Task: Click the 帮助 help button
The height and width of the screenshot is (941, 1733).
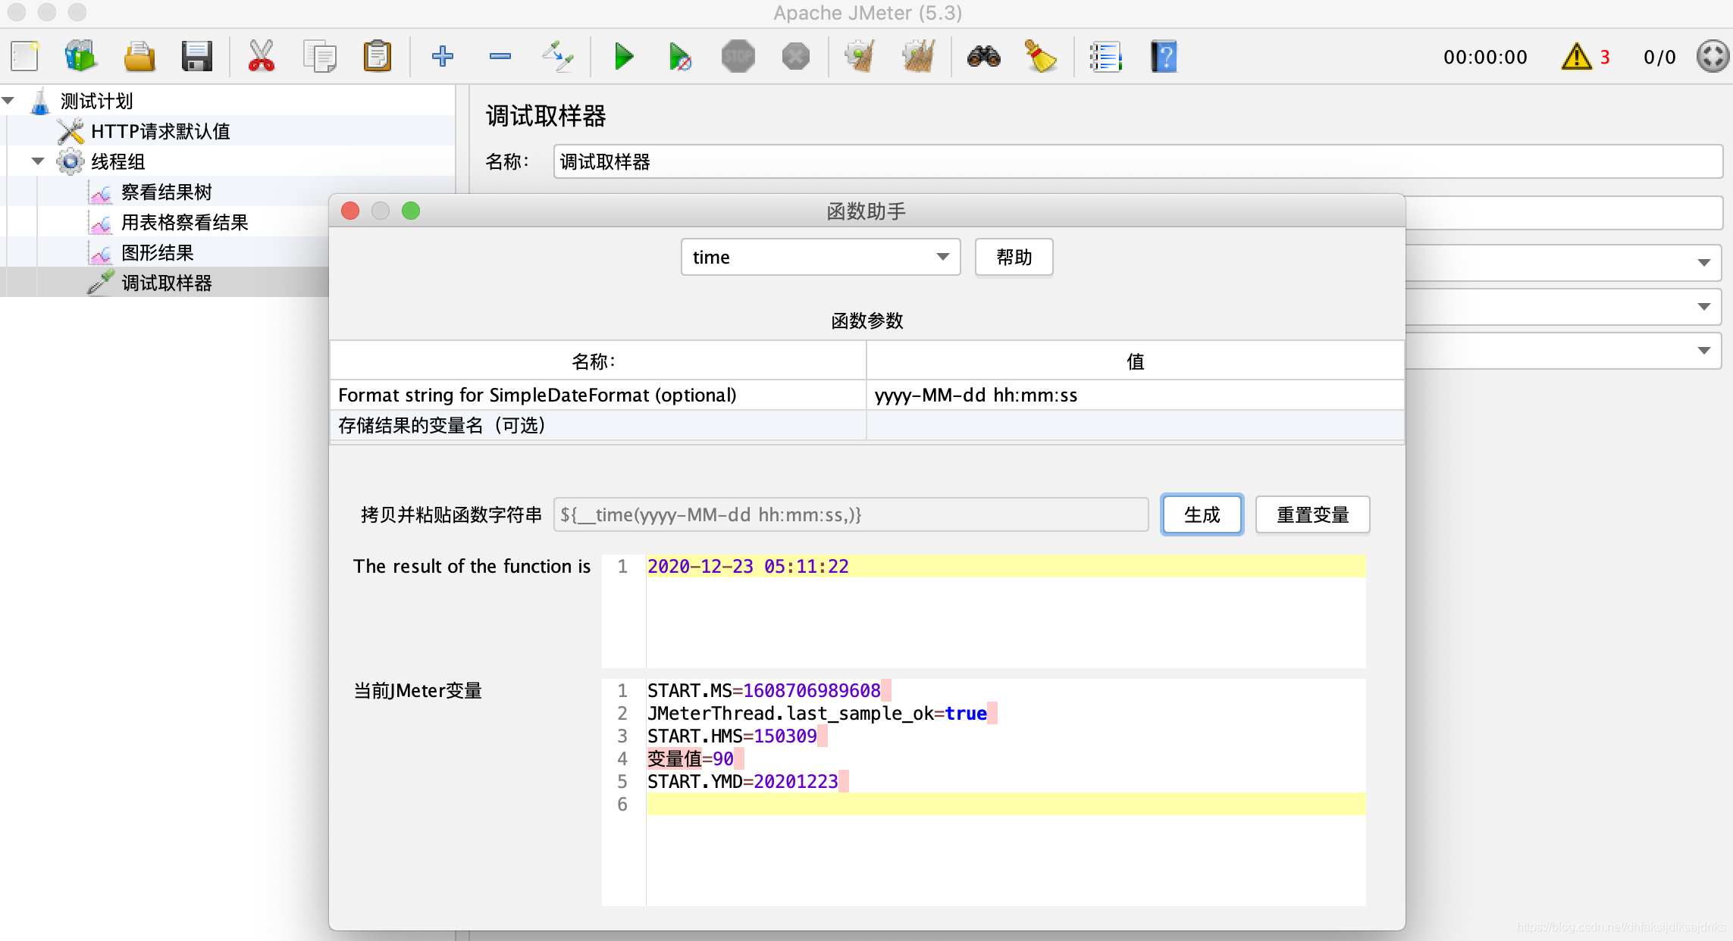Action: [x=1014, y=258]
